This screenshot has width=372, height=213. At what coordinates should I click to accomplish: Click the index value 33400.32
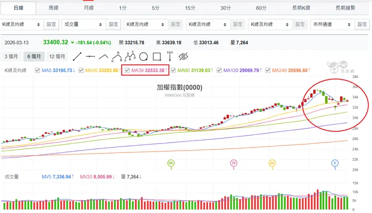pyautogui.click(x=55, y=42)
